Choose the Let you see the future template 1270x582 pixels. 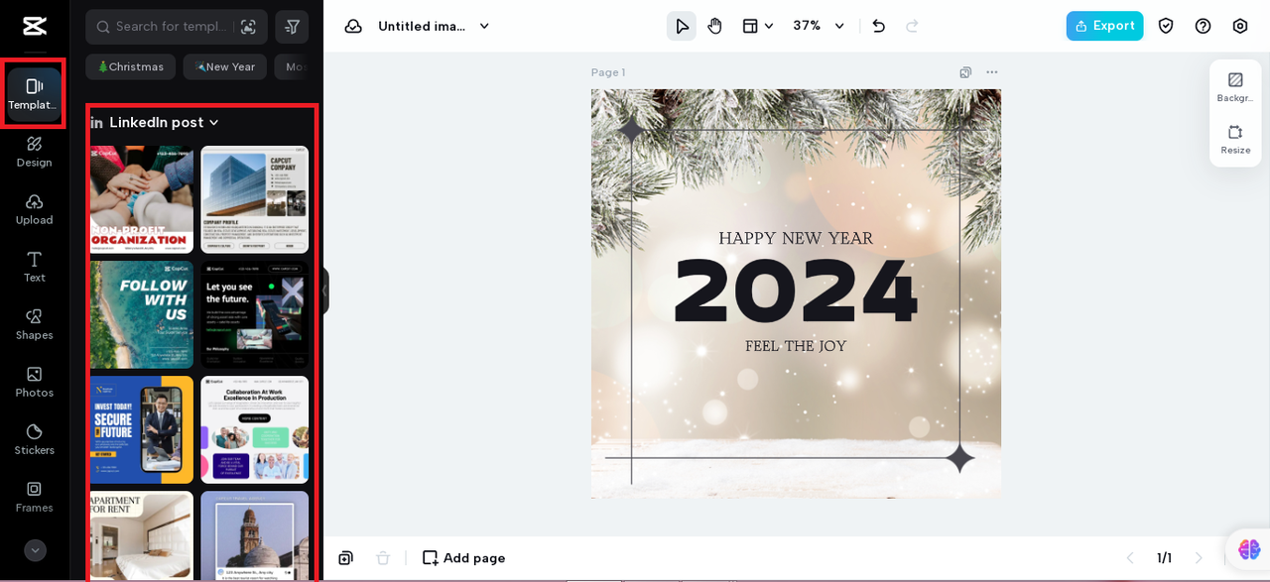pos(255,314)
